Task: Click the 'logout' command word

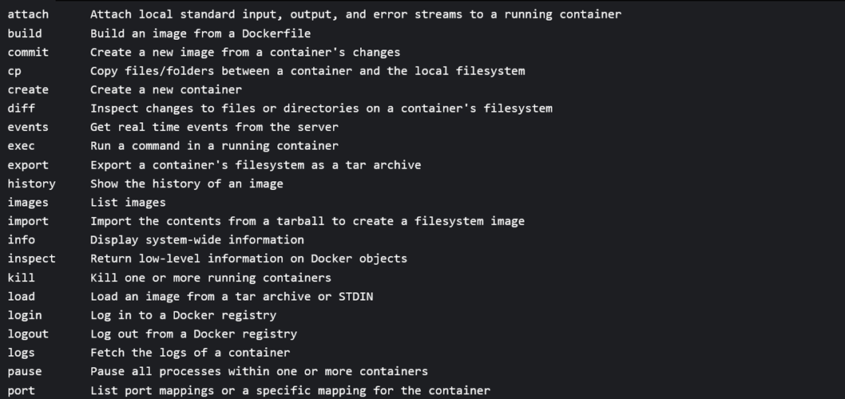Action: coord(28,334)
